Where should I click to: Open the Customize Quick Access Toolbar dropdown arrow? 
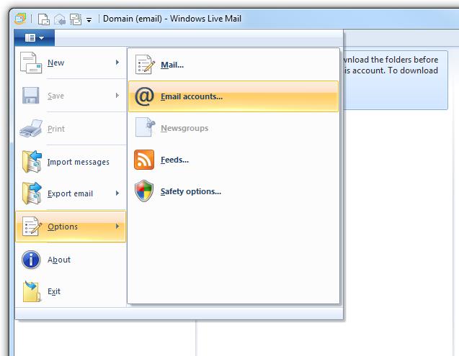(x=89, y=19)
